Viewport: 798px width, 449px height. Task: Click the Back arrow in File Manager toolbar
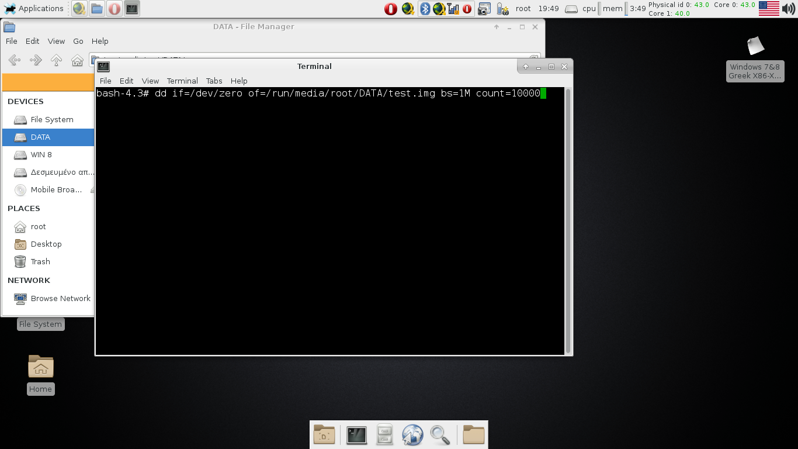pyautogui.click(x=15, y=60)
